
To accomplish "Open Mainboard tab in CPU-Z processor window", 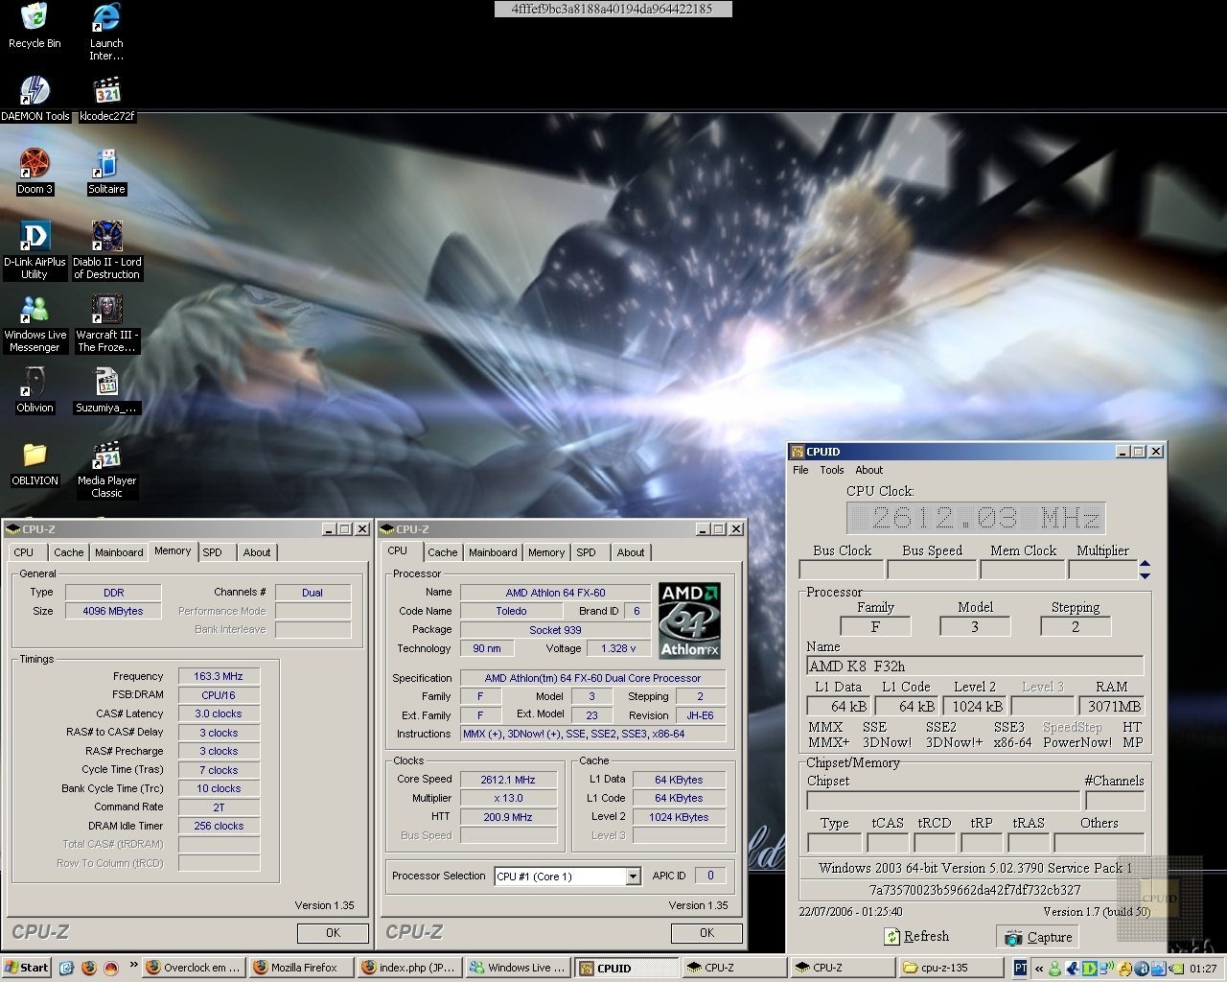I will [x=493, y=552].
